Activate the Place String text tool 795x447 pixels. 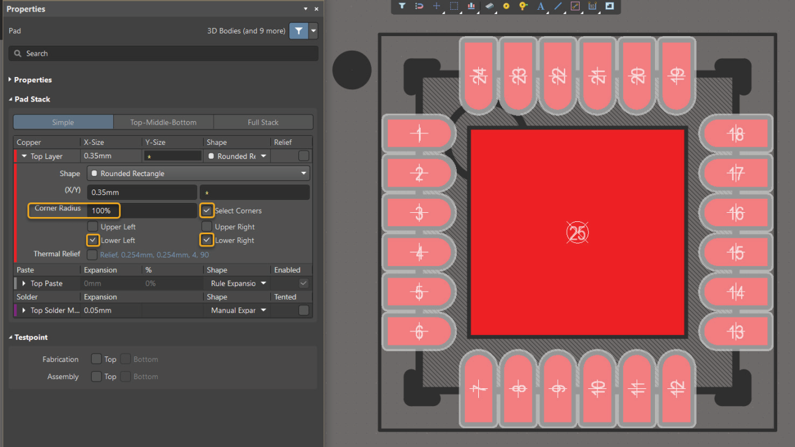coord(540,6)
